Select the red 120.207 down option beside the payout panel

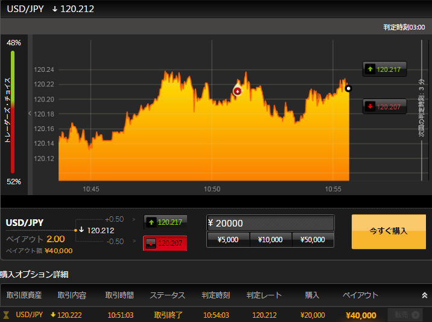165,243
